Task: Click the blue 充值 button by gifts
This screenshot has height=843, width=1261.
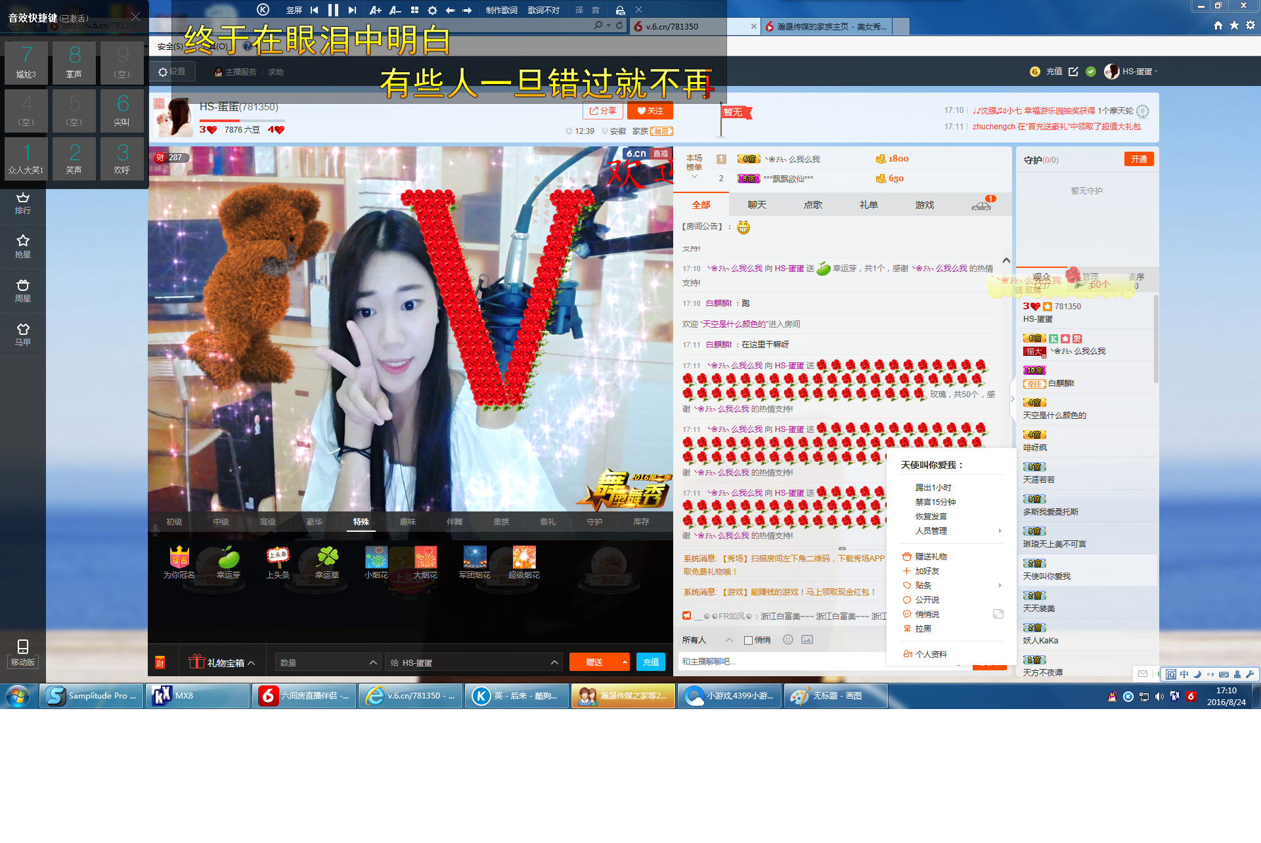Action: click(650, 662)
